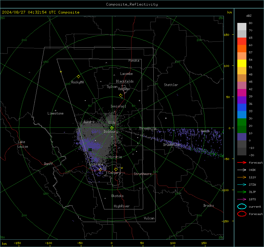Image resolution: width=264 pixels, height=247 pixels.
Task: Click the Olds town label
Action: click(x=112, y=122)
